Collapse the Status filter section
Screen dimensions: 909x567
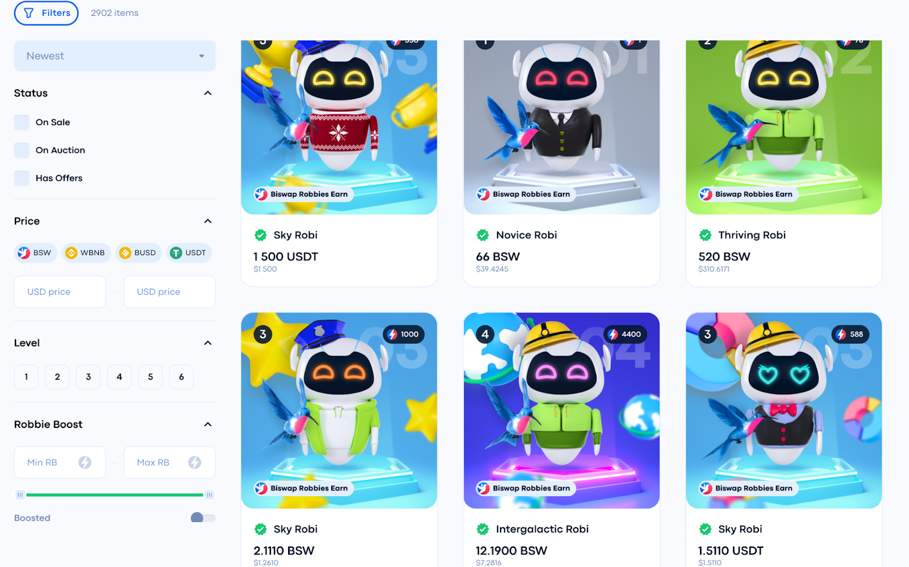(208, 93)
